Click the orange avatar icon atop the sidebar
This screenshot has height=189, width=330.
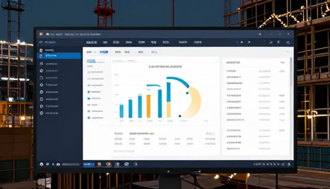tap(41, 50)
